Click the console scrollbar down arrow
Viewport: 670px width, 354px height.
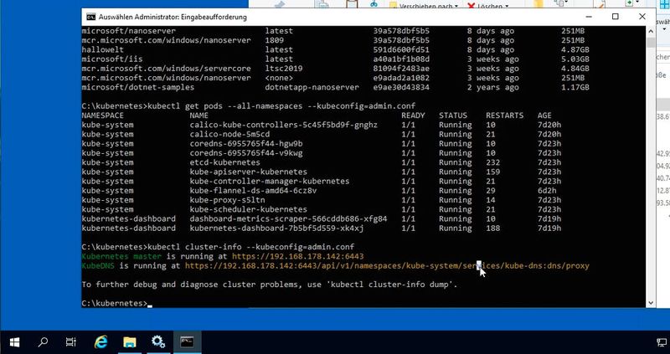(651, 303)
